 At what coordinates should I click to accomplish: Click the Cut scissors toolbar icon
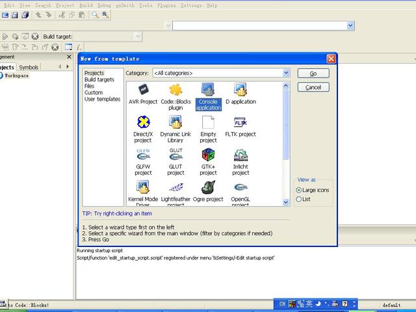[62, 15]
